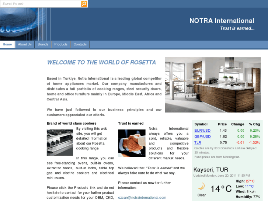Open the Home tab
Screen dimensions: 268x201
click(x=7, y=45)
